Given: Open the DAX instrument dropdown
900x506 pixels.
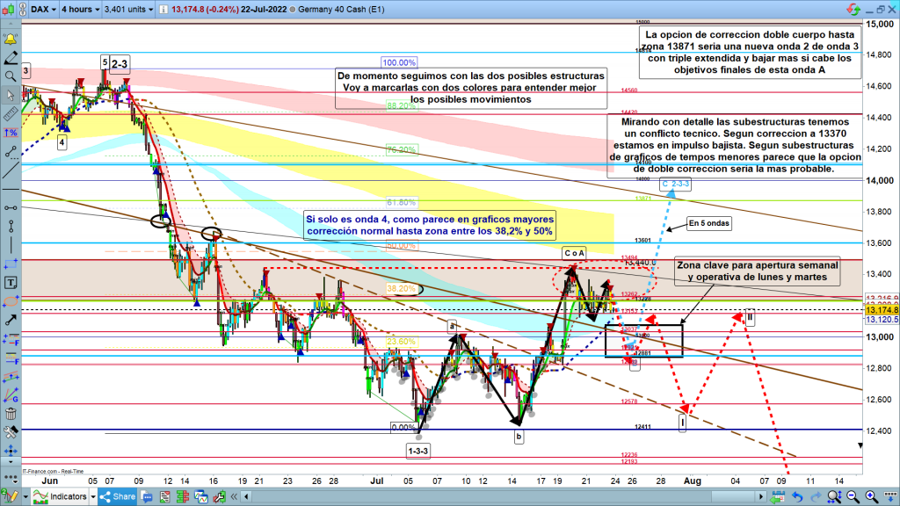Looking at the screenshot, I should click(42, 10).
